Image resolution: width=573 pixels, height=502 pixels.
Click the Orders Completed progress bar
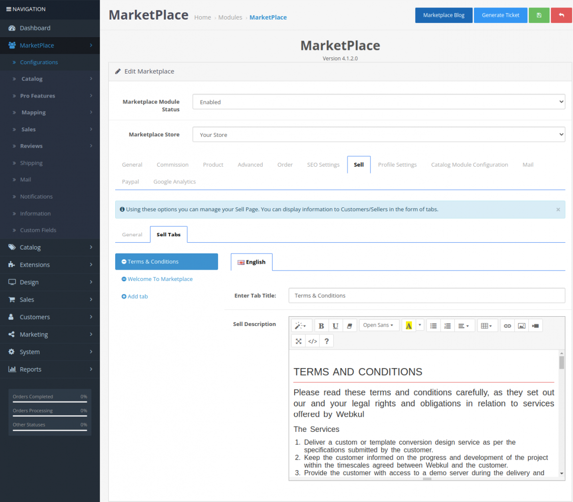50,402
